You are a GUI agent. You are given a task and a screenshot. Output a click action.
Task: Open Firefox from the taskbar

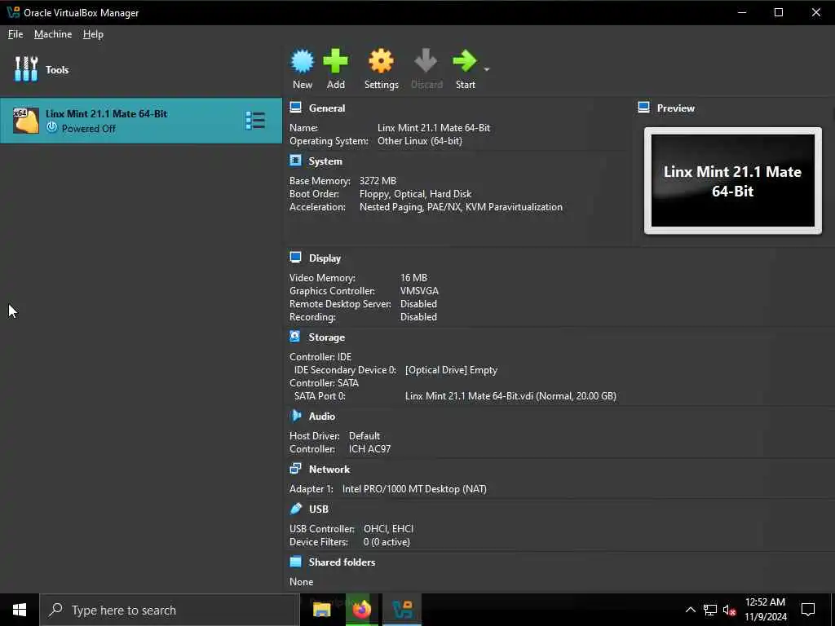(361, 610)
